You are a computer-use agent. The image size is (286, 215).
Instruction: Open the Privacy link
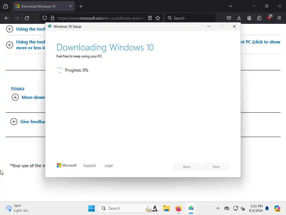pyautogui.click(x=18, y=88)
